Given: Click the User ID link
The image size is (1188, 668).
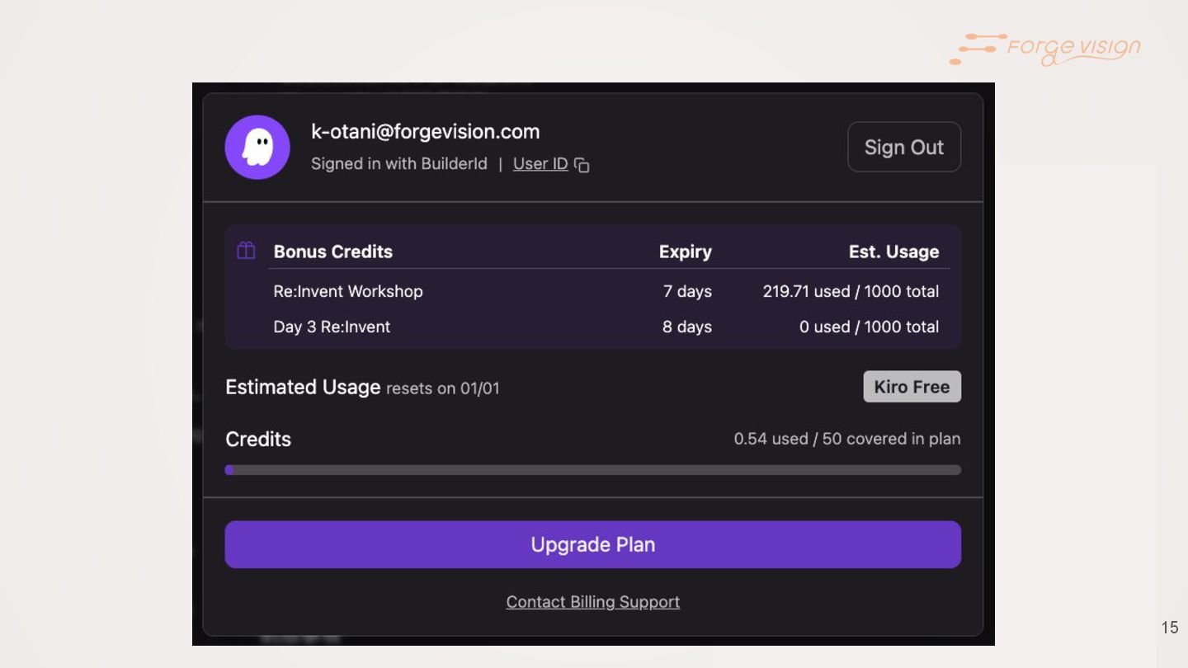Looking at the screenshot, I should coord(540,164).
